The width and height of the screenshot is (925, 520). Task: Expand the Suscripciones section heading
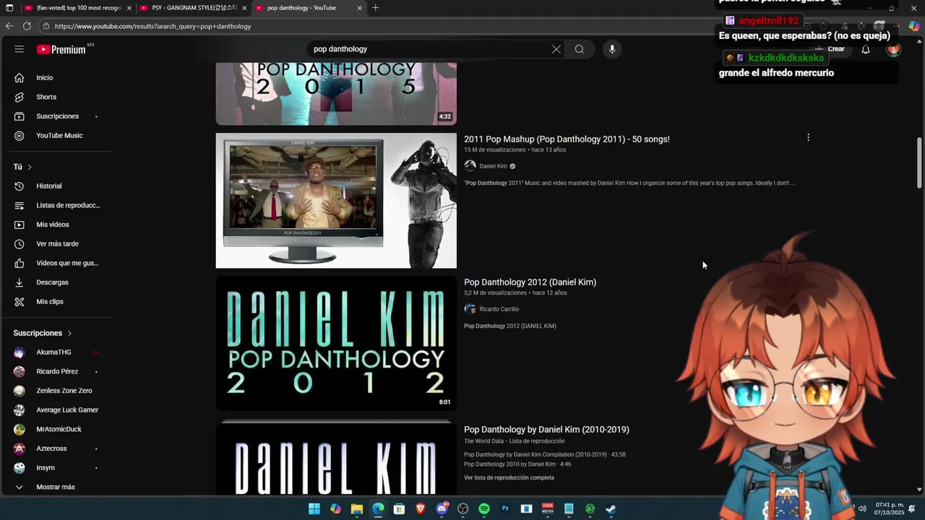[x=43, y=333]
